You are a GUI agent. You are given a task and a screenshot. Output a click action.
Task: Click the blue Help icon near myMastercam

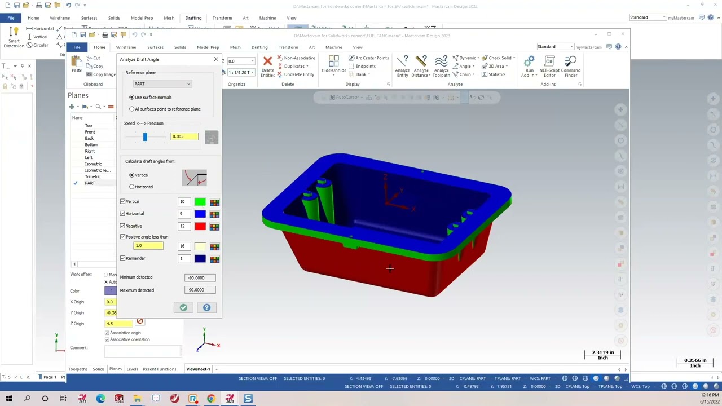tap(618, 47)
